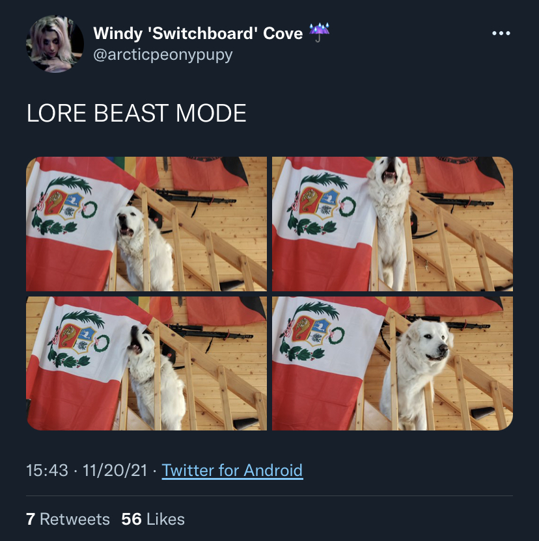The width and height of the screenshot is (539, 541).
Task: Click the purple umbrella emoji beside the name
Action: click(x=319, y=32)
